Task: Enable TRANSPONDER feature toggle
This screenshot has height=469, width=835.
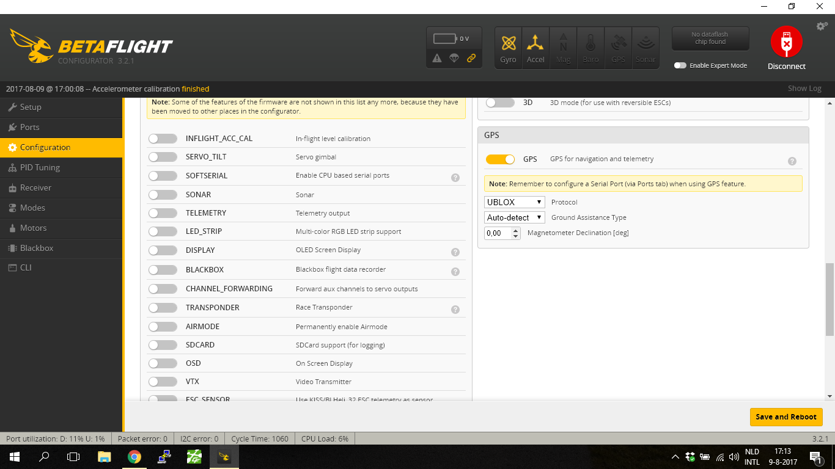Action: point(163,308)
